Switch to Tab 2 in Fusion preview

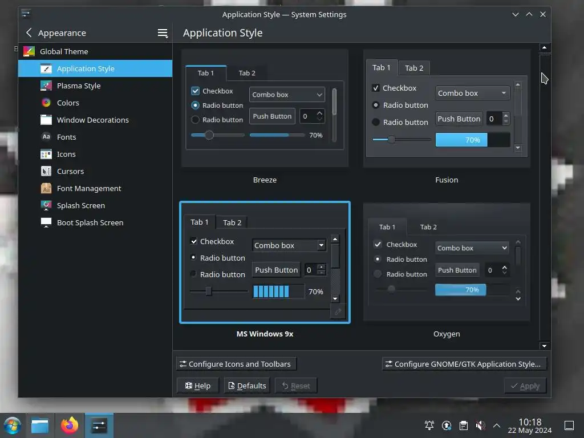414,68
